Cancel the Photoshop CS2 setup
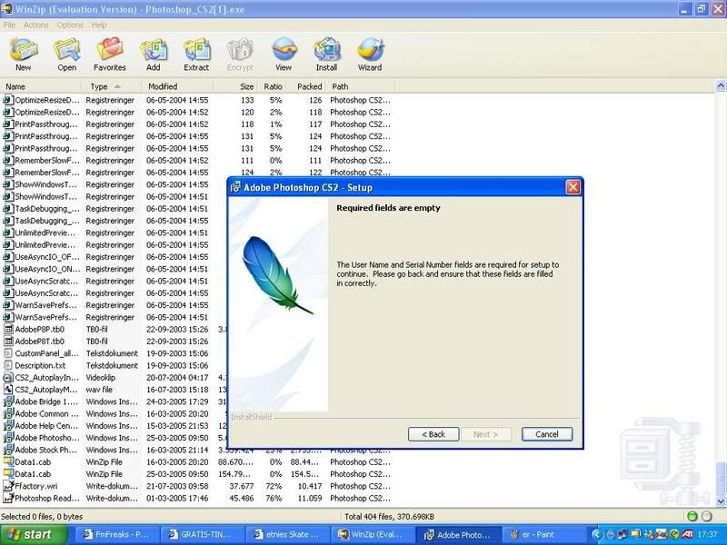Screen dimensions: 727x545 pos(547,434)
